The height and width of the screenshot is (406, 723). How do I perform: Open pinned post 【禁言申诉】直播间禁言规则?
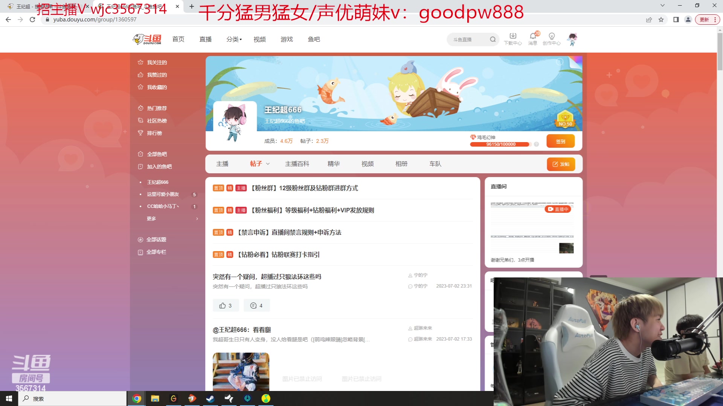click(x=289, y=232)
